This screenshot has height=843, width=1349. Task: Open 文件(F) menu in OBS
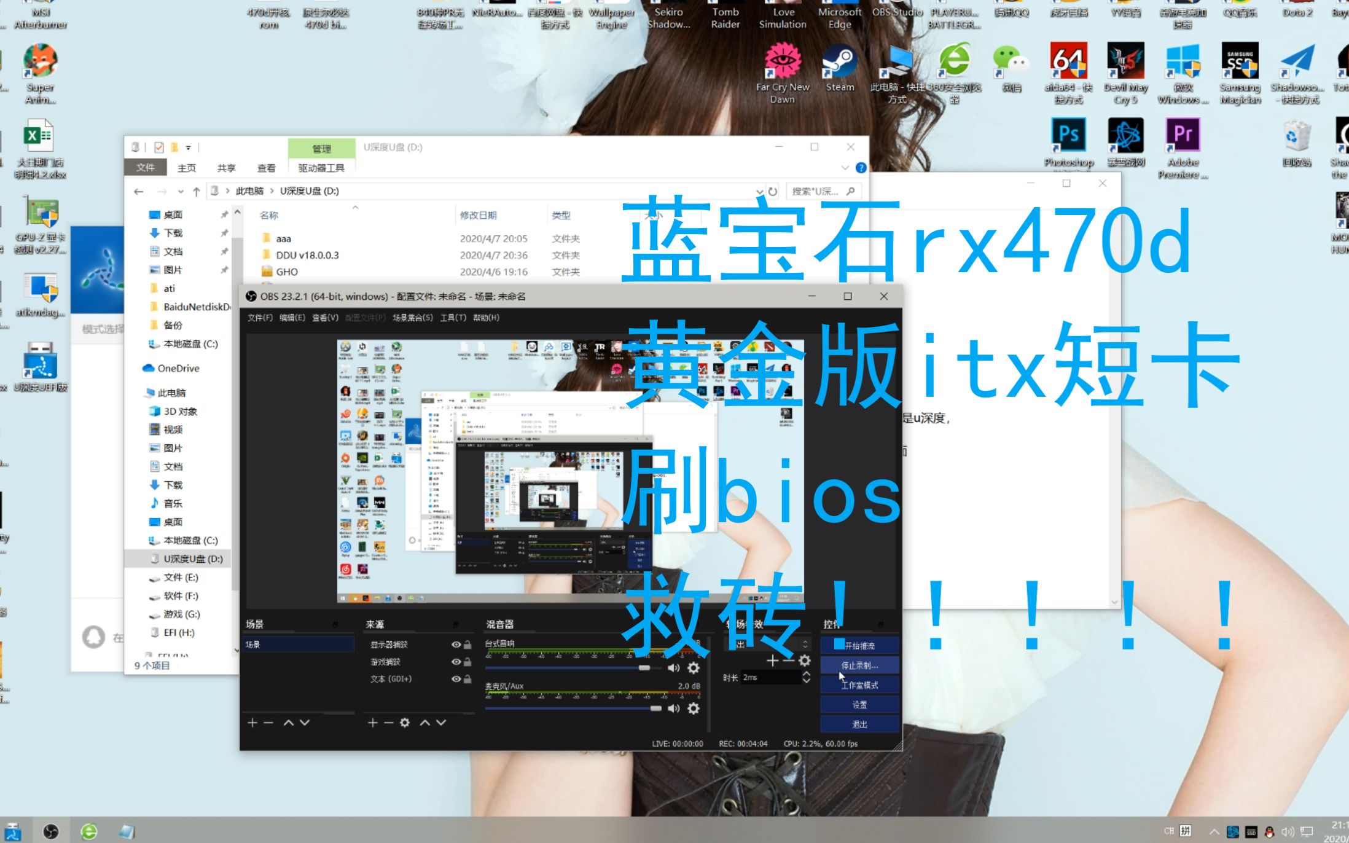(260, 318)
